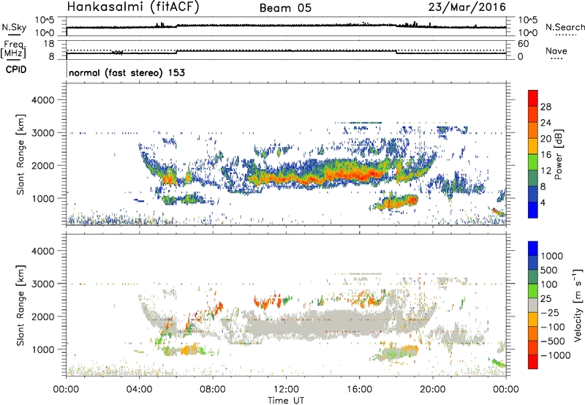Image resolution: width=585 pixels, height=405 pixels.
Task: Click the grey segment of the Velocity colorbar
Action: 533,305
